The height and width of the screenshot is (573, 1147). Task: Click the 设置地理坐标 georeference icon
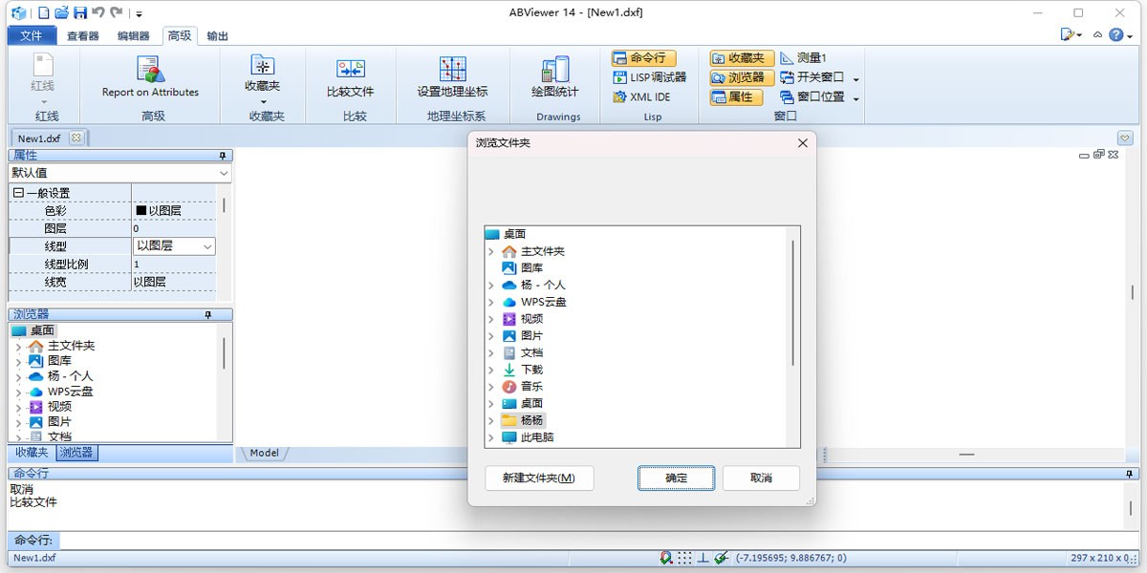tap(452, 68)
